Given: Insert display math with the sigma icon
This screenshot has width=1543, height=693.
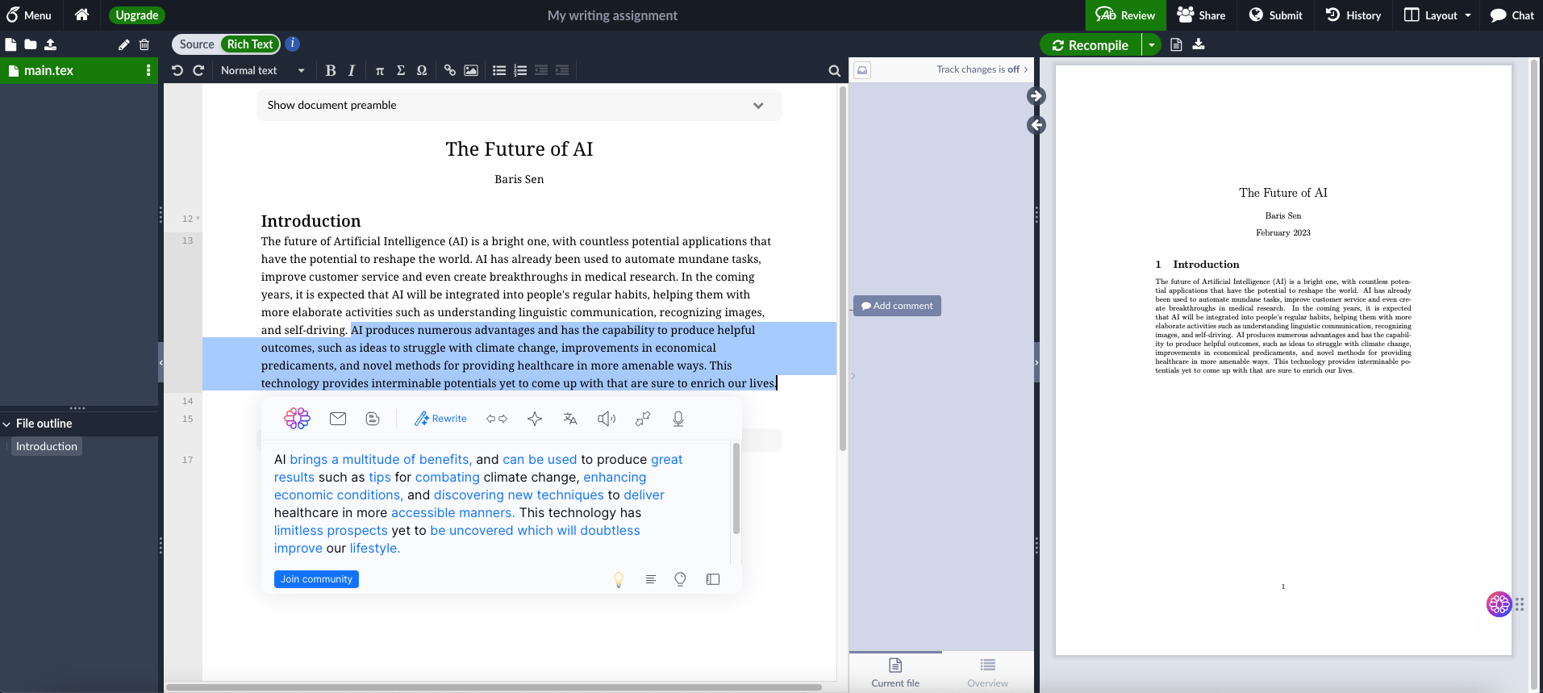Looking at the screenshot, I should click(401, 70).
